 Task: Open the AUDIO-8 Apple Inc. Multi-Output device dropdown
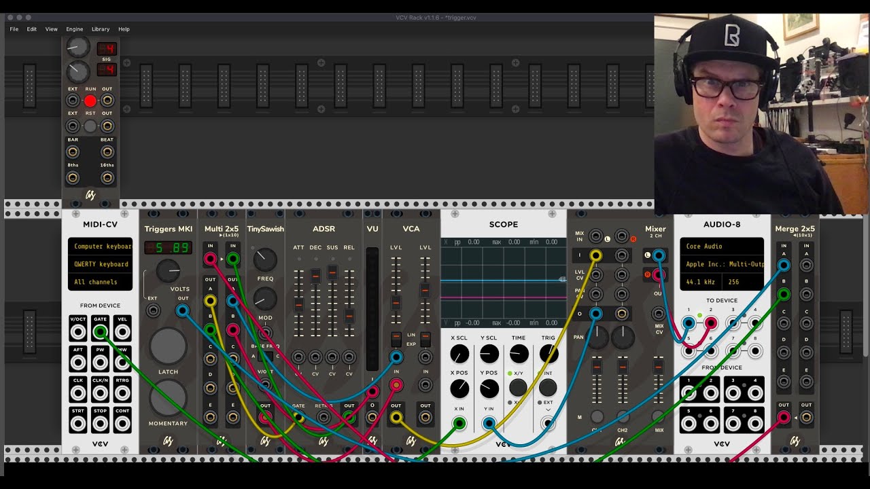722,264
